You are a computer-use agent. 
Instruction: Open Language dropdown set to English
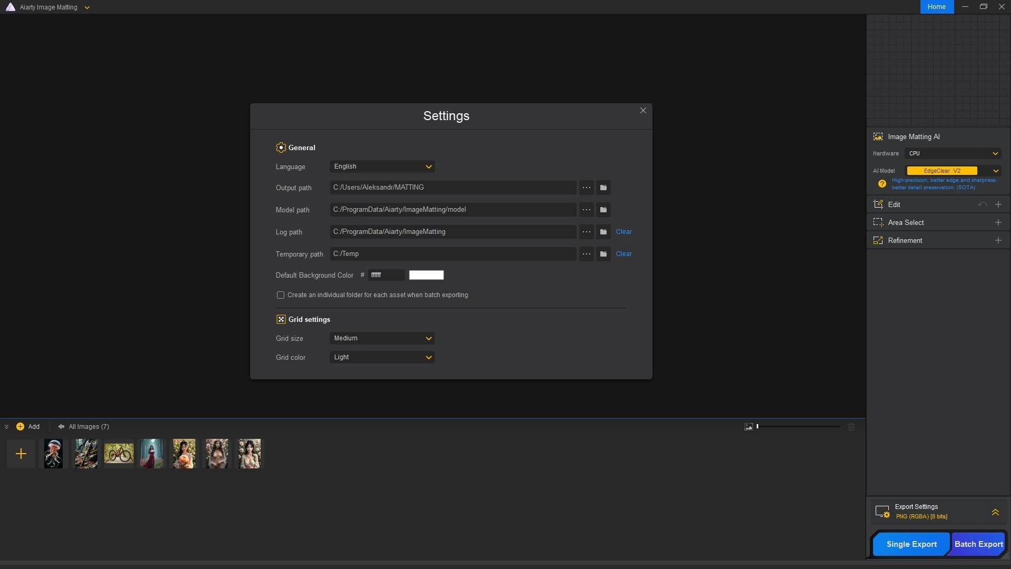tap(382, 166)
